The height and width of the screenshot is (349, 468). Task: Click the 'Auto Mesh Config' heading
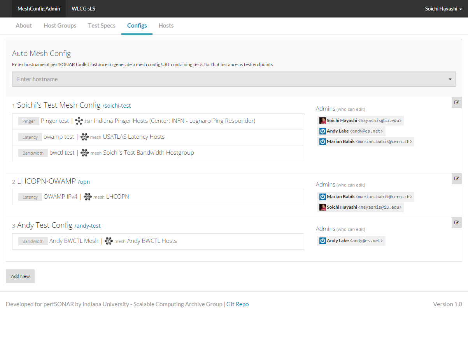pyautogui.click(x=42, y=54)
